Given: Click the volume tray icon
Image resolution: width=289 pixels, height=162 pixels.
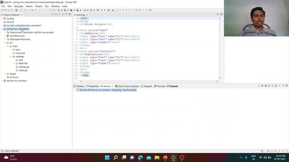Looking at the screenshot, I should (x=265, y=157).
